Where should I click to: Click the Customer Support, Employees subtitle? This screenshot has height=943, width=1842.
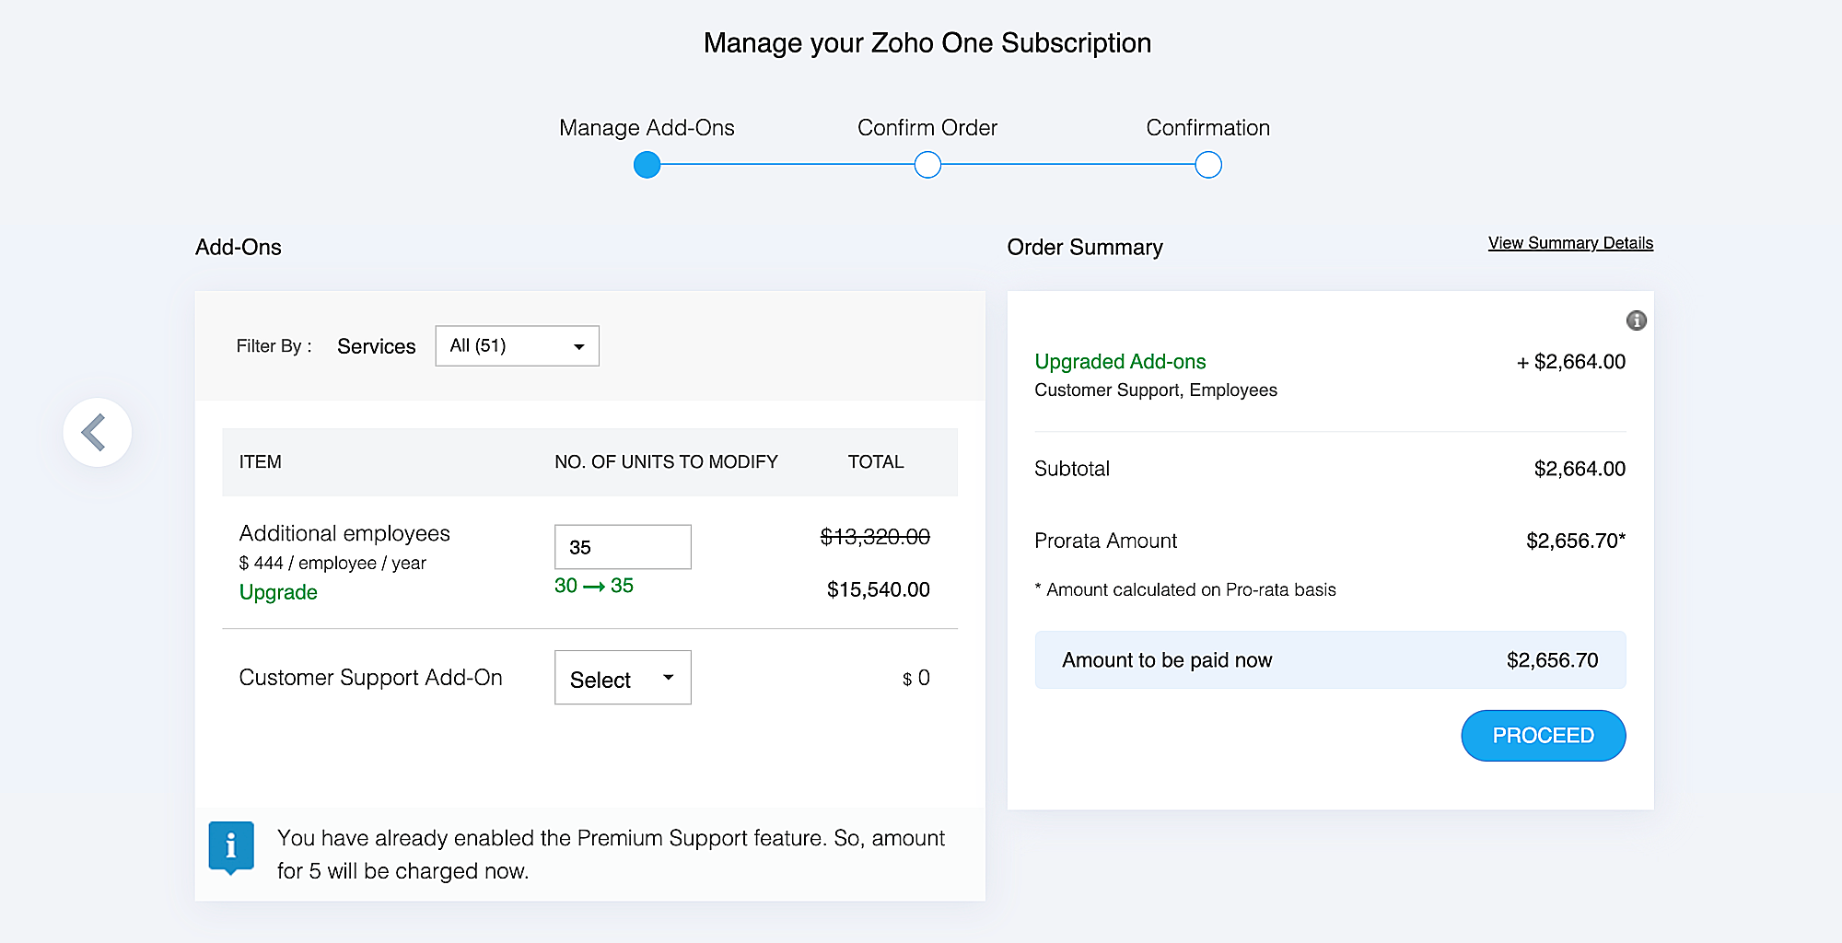click(x=1156, y=390)
